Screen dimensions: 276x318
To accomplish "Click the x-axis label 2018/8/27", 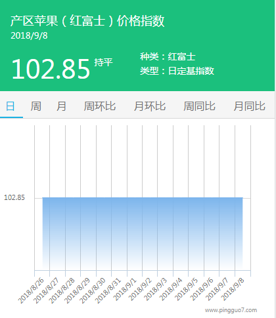I will 47,290.
